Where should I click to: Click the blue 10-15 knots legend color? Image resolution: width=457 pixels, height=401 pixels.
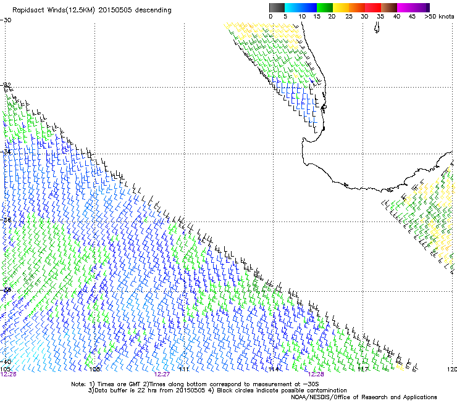pyautogui.click(x=309, y=7)
